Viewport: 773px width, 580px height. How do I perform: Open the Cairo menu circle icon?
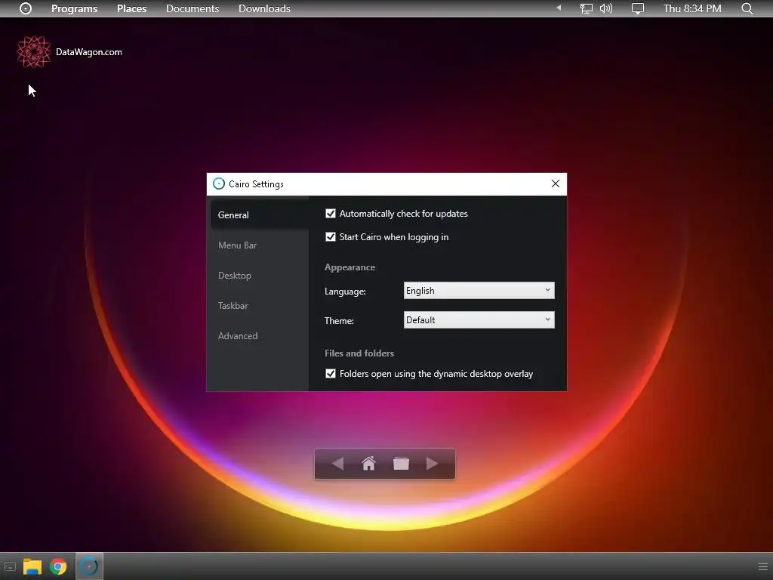click(26, 8)
